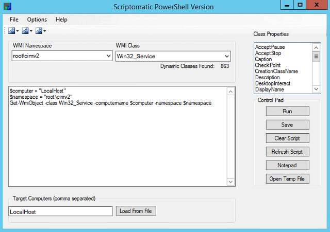The image size is (330, 232).
Task: Click the Scriptomatic app icon in title bar
Action: pyautogui.click(x=8, y=7)
